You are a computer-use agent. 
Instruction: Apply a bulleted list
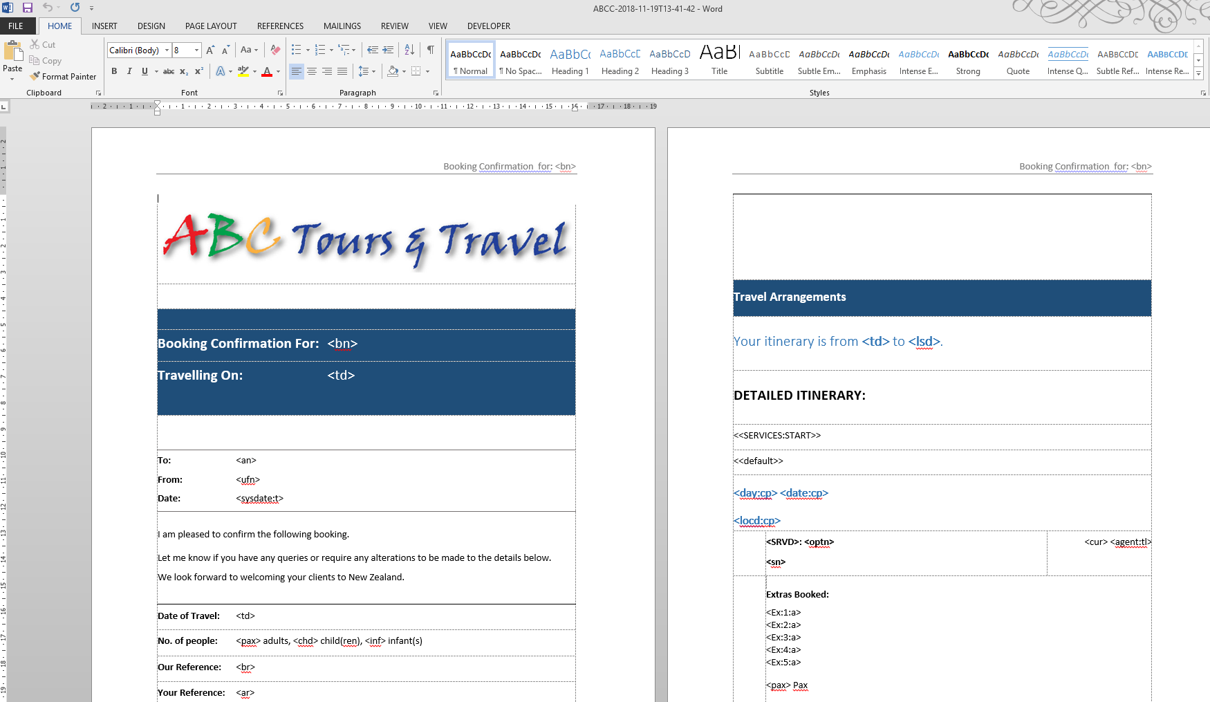click(x=297, y=50)
